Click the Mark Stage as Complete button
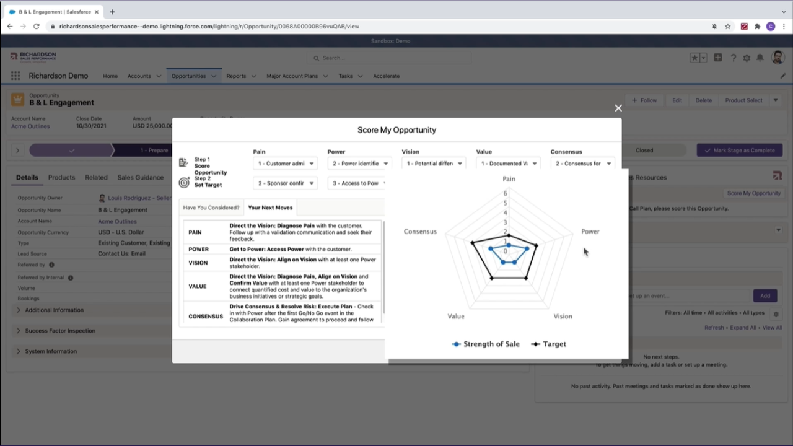Image resolution: width=793 pixels, height=446 pixels. (739, 150)
